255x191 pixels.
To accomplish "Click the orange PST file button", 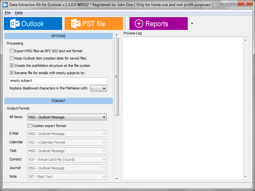I will (94, 24).
